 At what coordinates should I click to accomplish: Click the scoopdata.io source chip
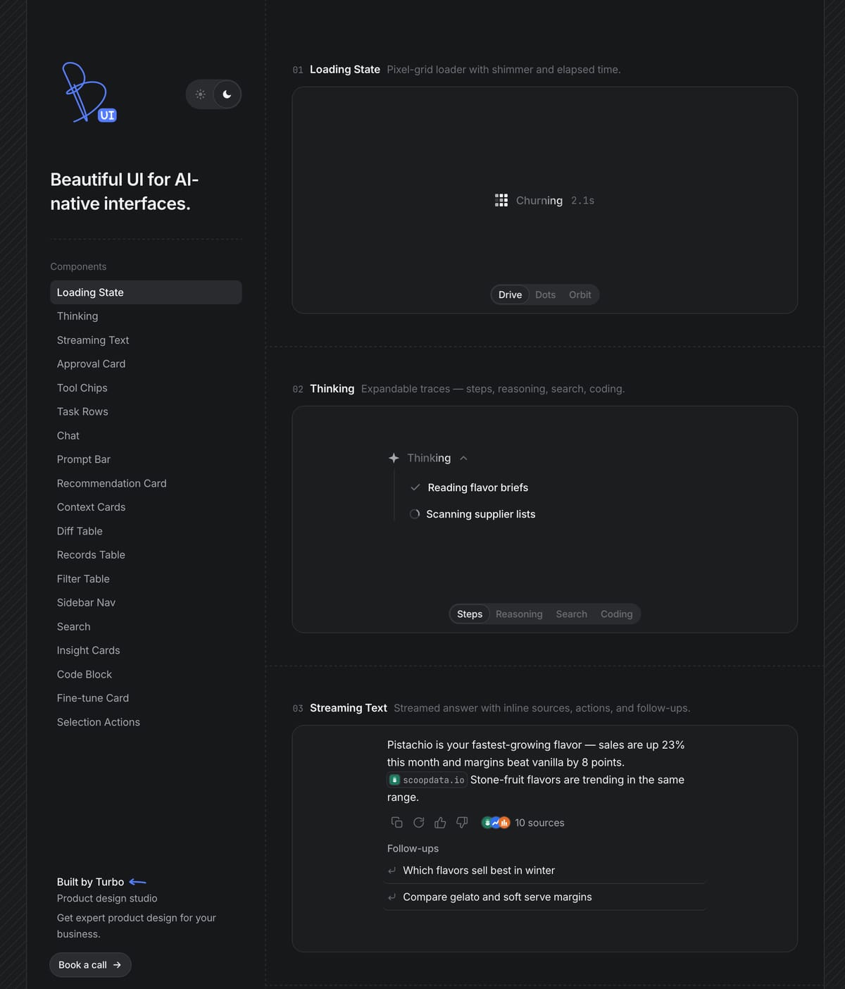[427, 780]
